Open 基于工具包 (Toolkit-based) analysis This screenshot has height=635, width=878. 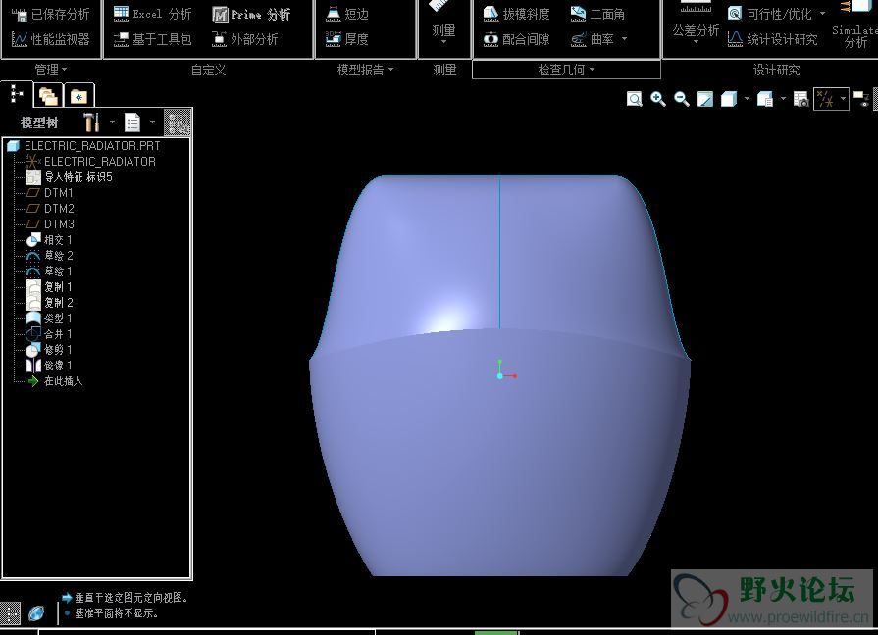click(x=152, y=38)
